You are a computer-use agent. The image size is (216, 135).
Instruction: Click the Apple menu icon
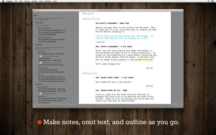(3, 1)
